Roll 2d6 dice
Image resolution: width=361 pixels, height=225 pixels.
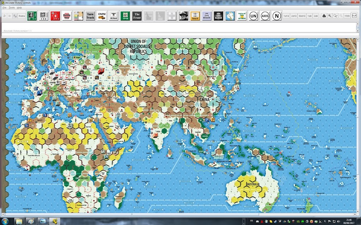coord(316,16)
